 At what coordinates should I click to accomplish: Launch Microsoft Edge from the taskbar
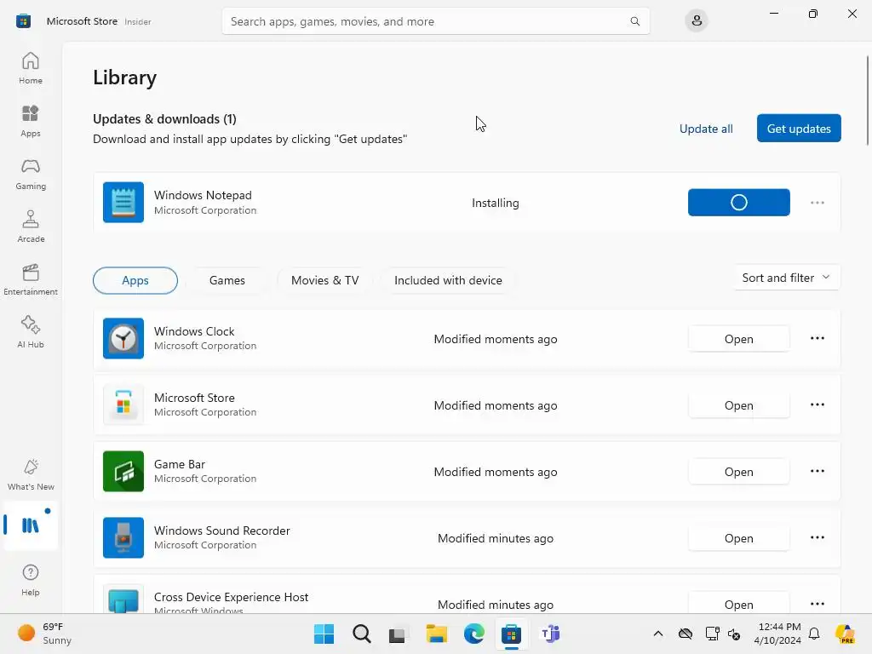pyautogui.click(x=473, y=634)
